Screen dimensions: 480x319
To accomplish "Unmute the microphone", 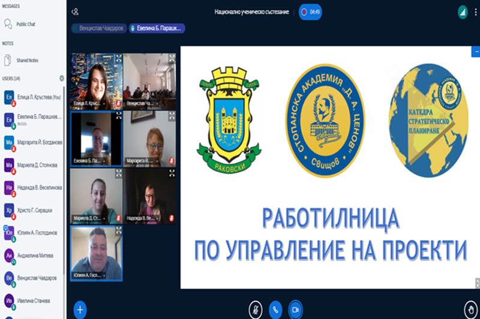I will pos(256,310).
